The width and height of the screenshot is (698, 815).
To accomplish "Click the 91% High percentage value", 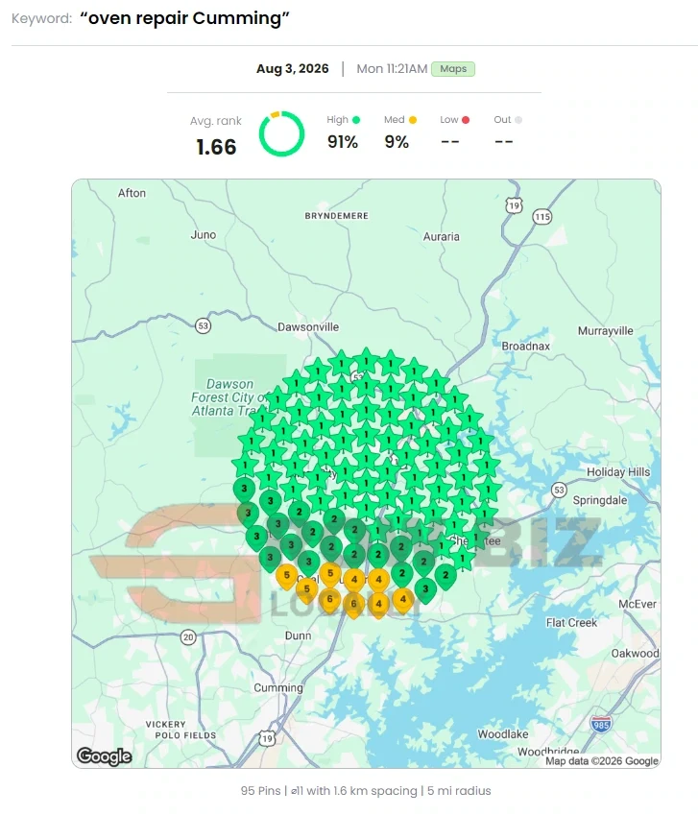I will click(x=343, y=142).
